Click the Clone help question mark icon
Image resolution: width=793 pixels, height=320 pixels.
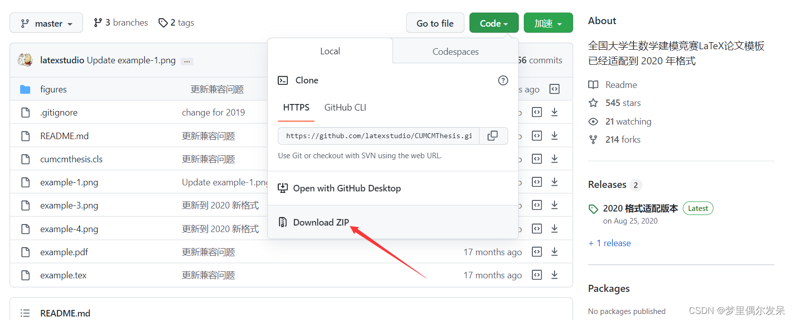(x=503, y=80)
